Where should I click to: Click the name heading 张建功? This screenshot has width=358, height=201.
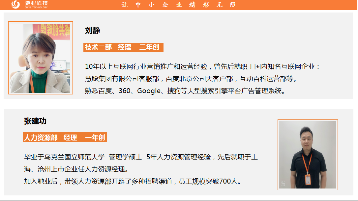35,121
